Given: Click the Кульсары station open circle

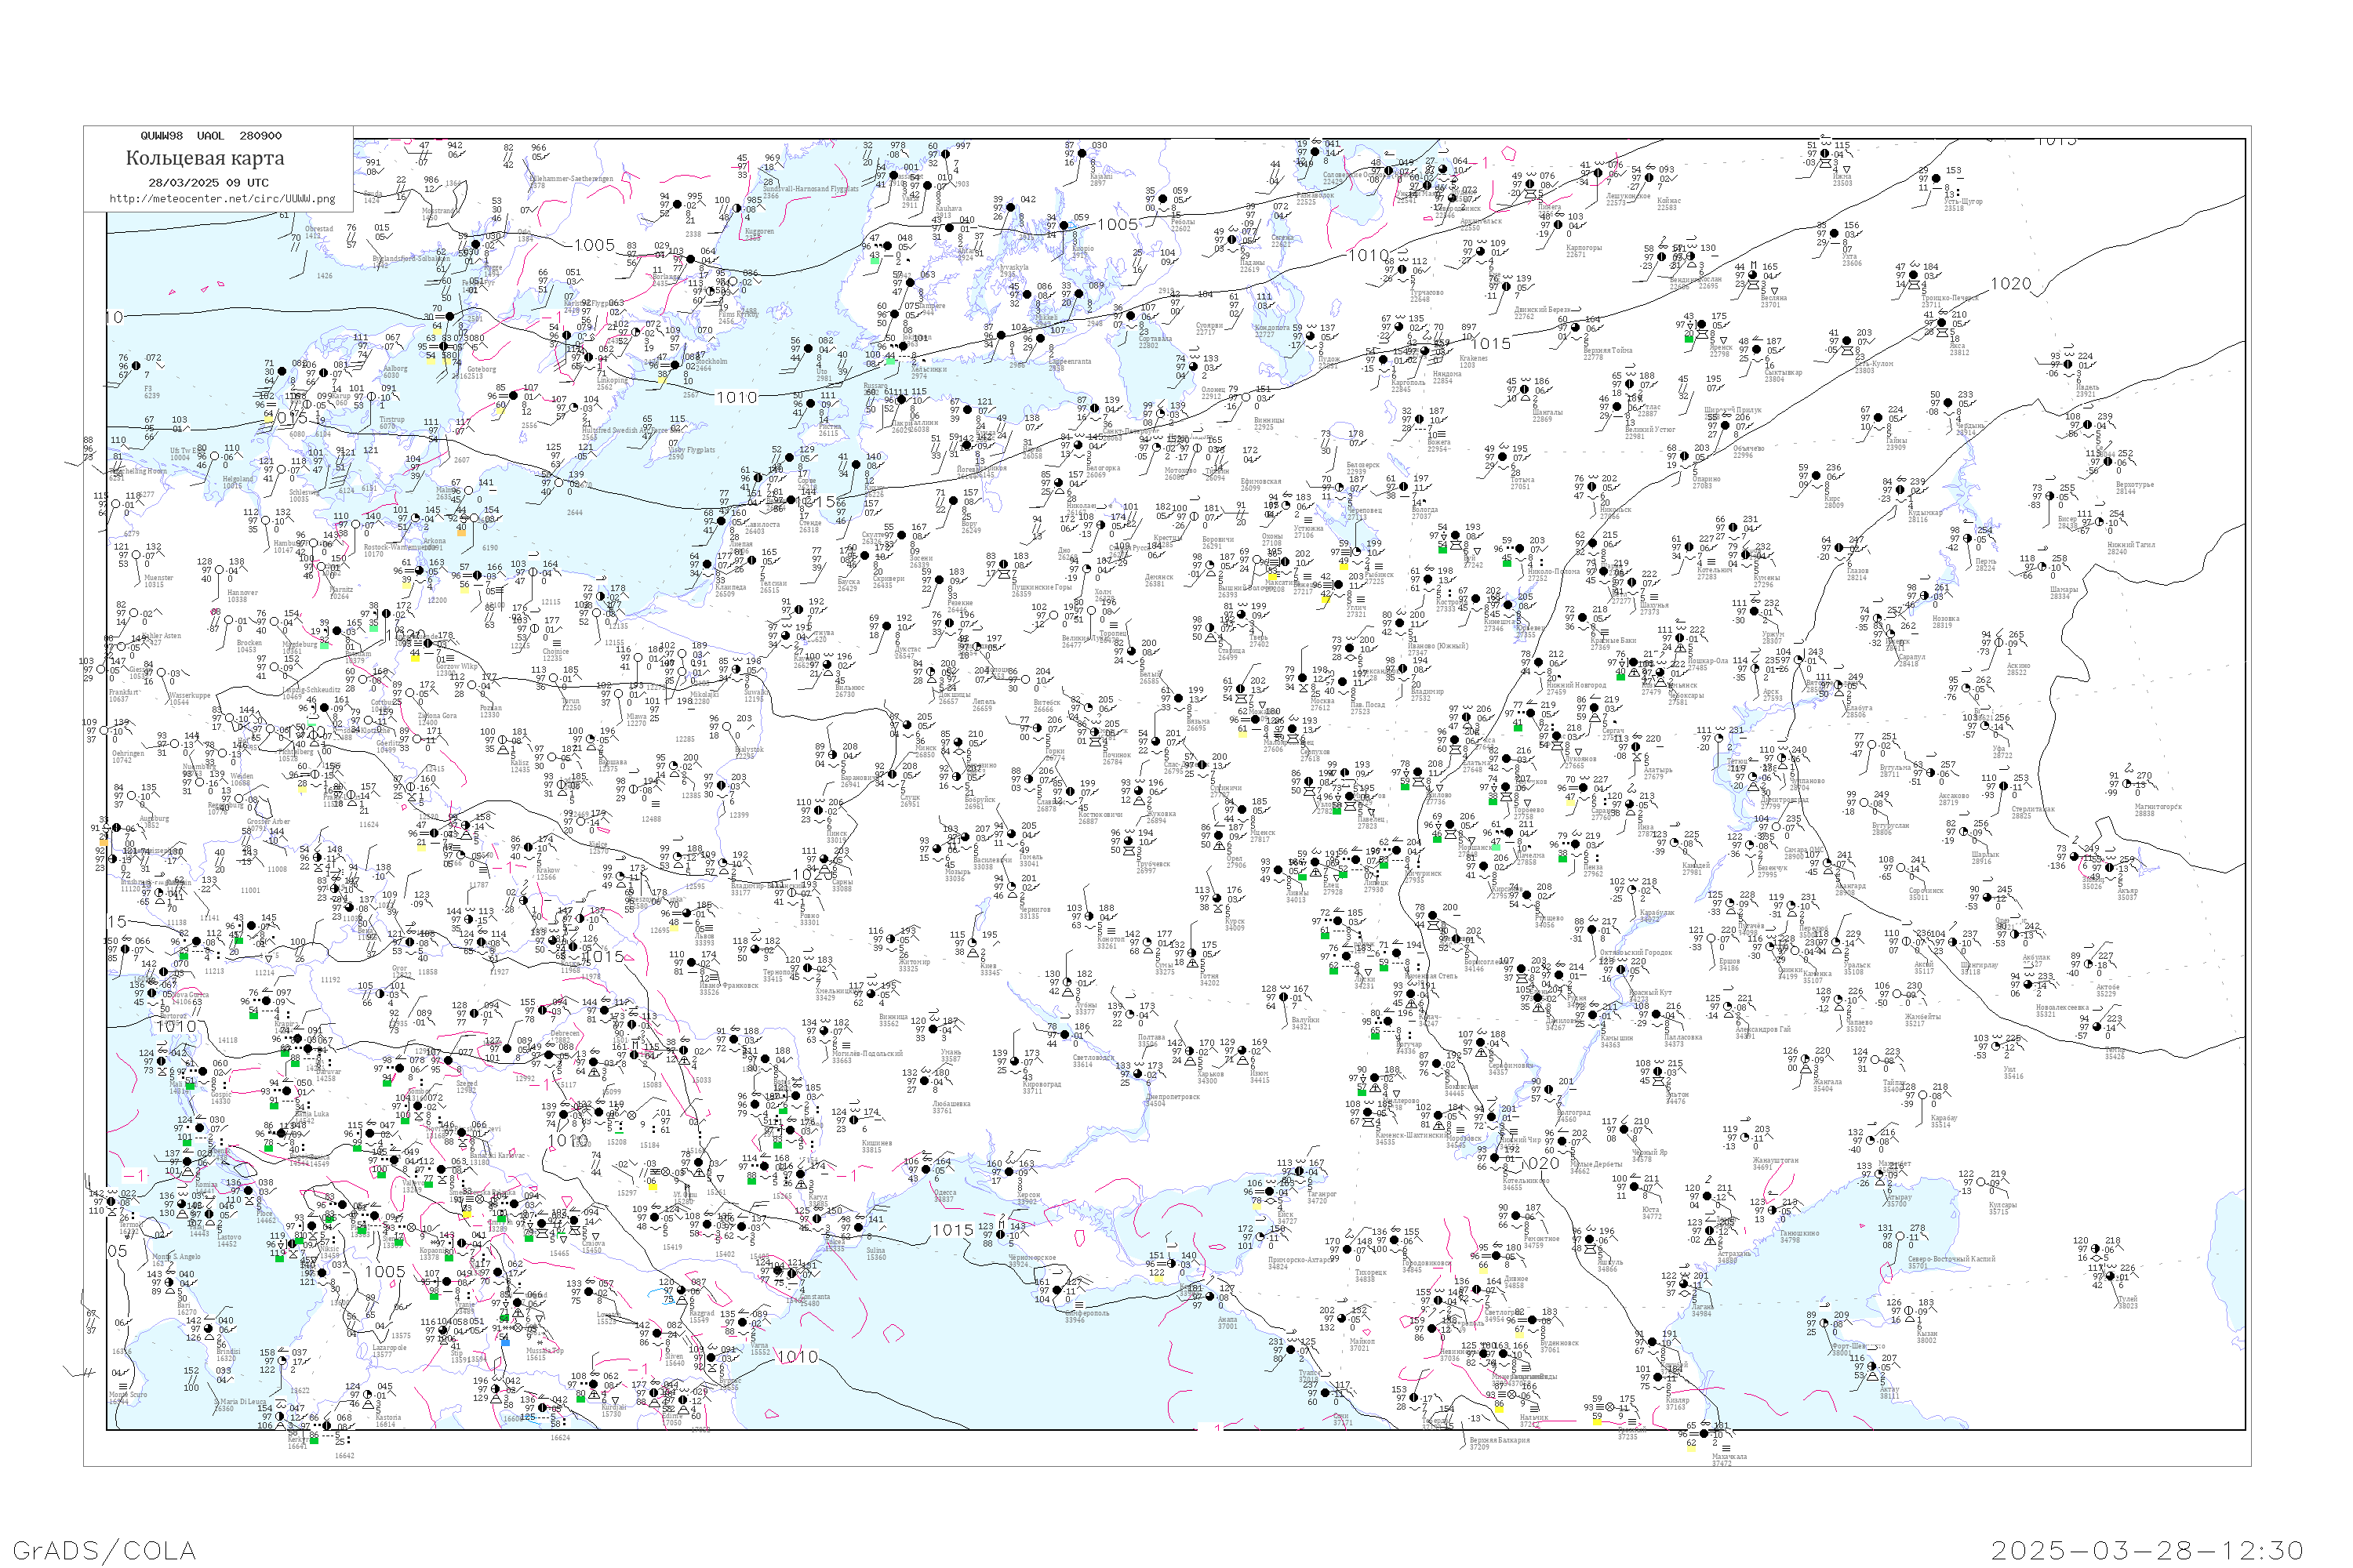Looking at the screenshot, I should pyautogui.click(x=1983, y=1184).
